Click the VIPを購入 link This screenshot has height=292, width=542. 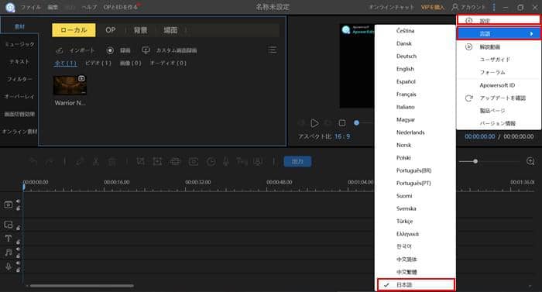pyautogui.click(x=432, y=7)
